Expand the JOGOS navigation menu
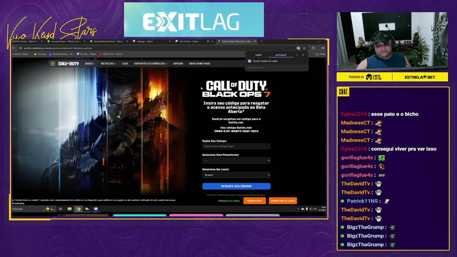The height and width of the screenshot is (257, 457). tap(90, 64)
